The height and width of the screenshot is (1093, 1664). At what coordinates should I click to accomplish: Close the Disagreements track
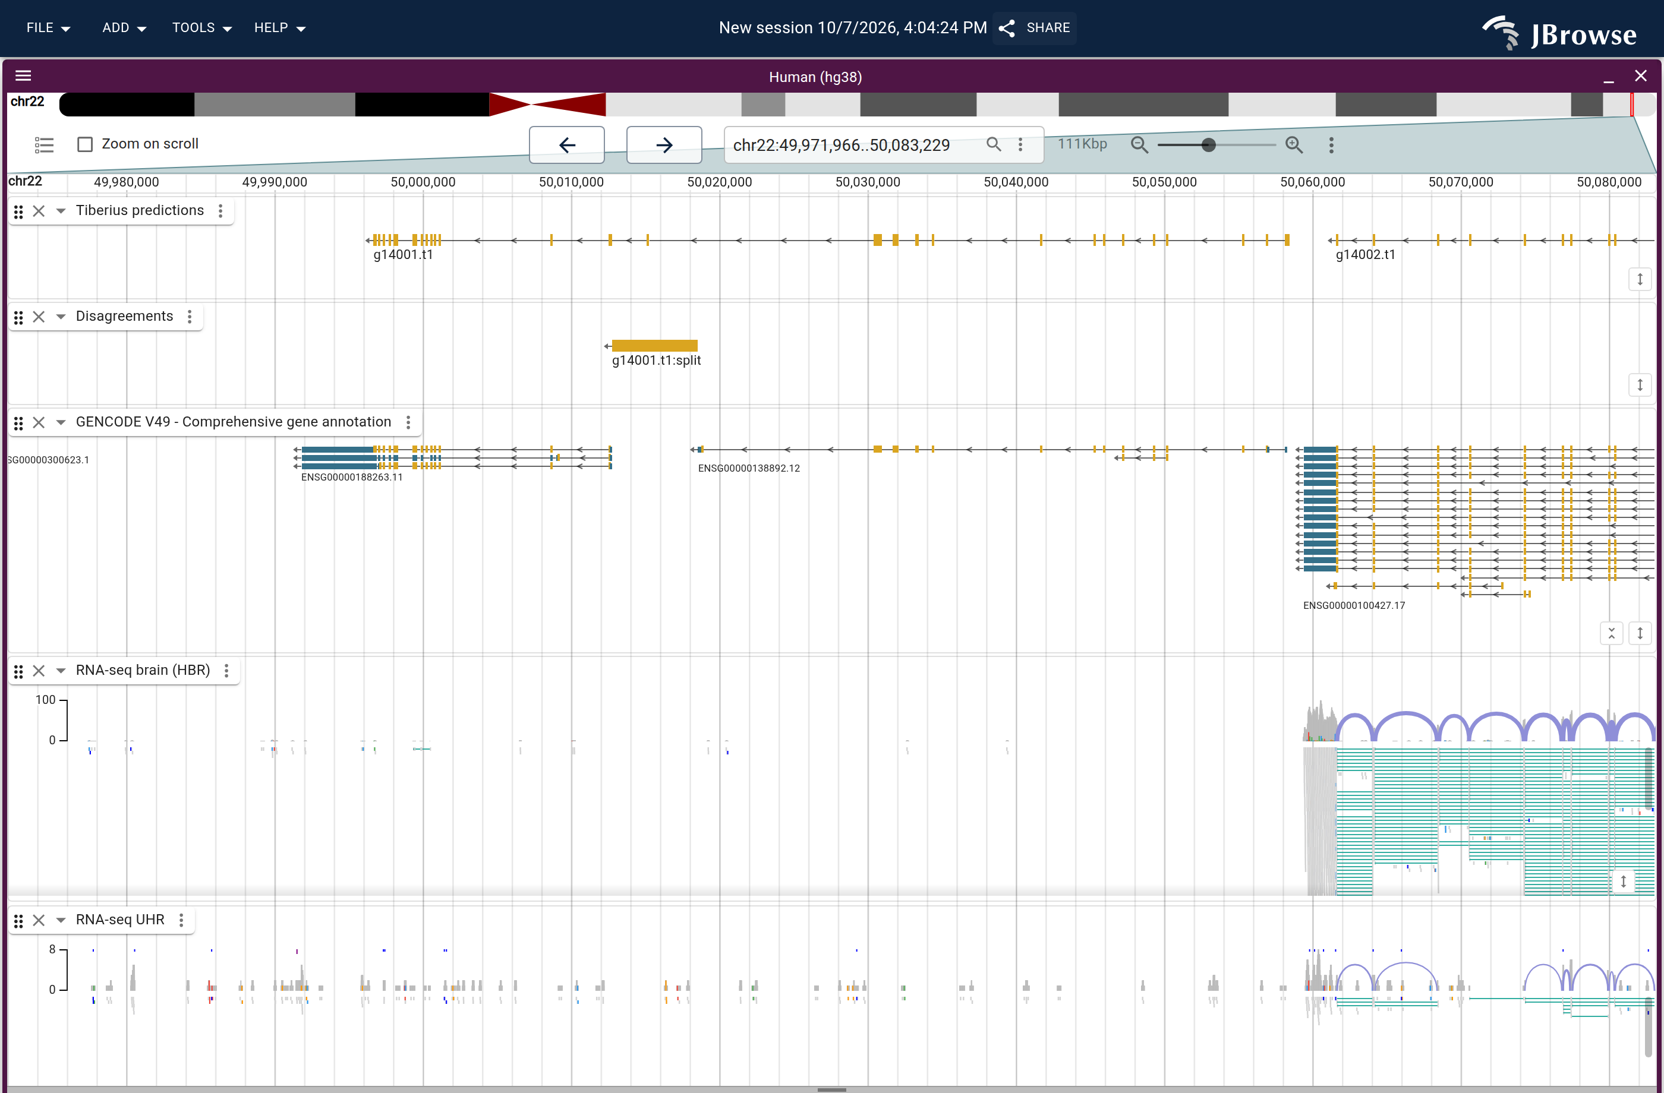click(x=39, y=317)
